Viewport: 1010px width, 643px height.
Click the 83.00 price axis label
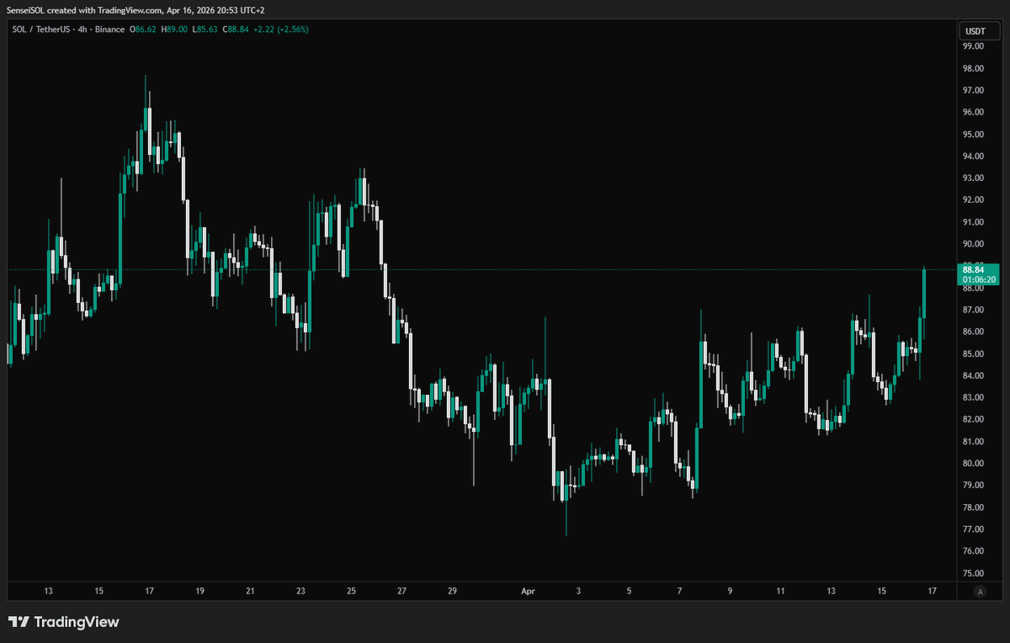[x=974, y=397]
